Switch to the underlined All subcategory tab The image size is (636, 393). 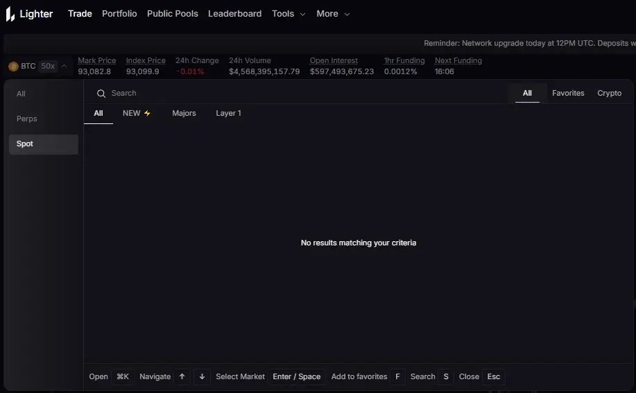[98, 114]
